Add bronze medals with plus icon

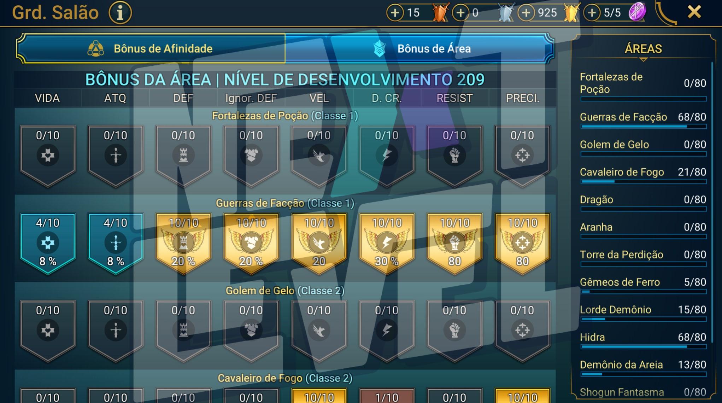click(395, 13)
